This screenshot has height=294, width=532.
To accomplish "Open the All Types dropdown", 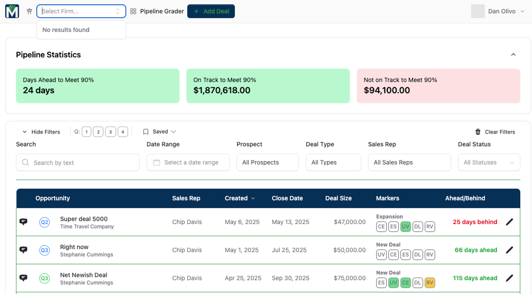I will click(333, 162).
